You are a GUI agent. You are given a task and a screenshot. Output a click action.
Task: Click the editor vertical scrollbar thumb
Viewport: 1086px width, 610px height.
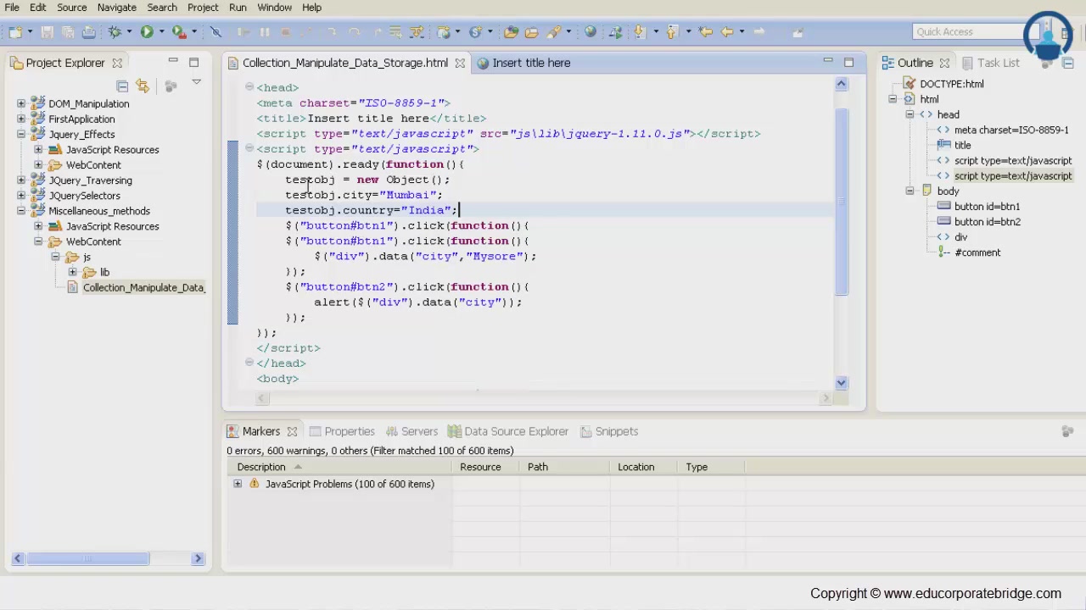point(841,202)
